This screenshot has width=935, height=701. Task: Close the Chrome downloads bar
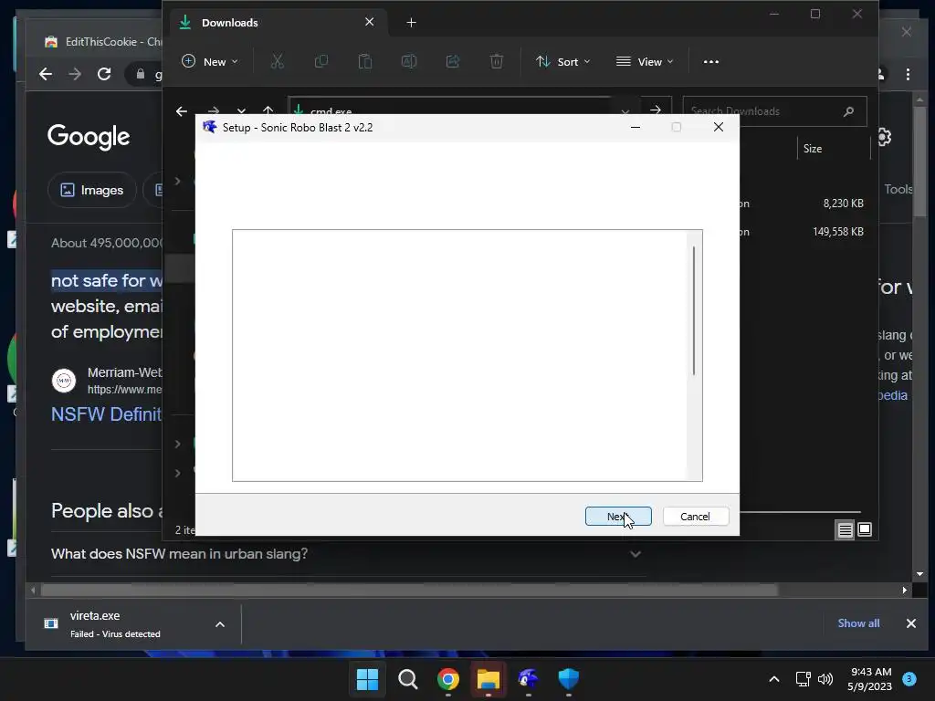910,623
